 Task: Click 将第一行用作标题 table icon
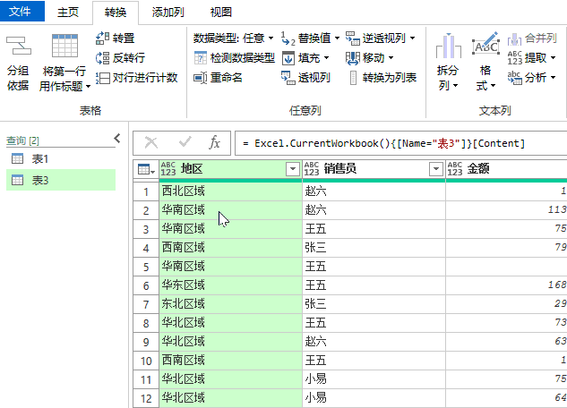click(64, 46)
